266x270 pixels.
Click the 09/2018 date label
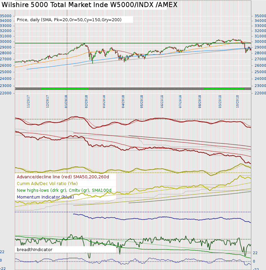[220, 101]
